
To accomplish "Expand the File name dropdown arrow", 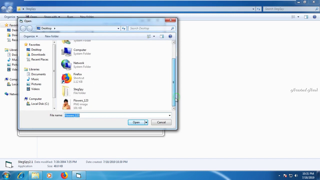I will click(169, 115).
